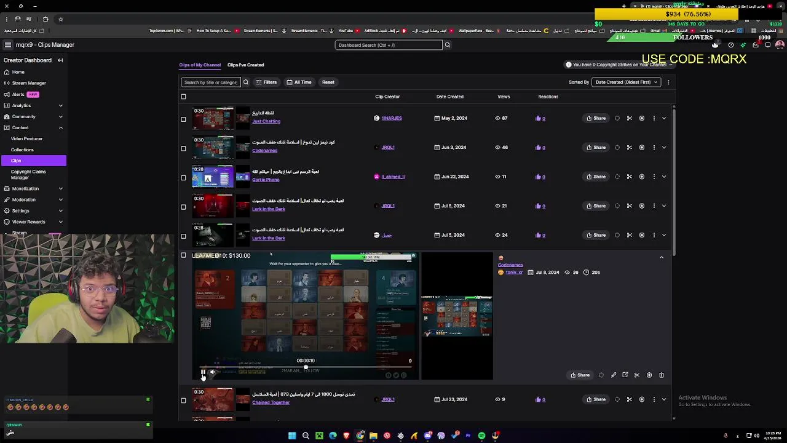Click the dashboard search magnifier icon

(x=448, y=45)
